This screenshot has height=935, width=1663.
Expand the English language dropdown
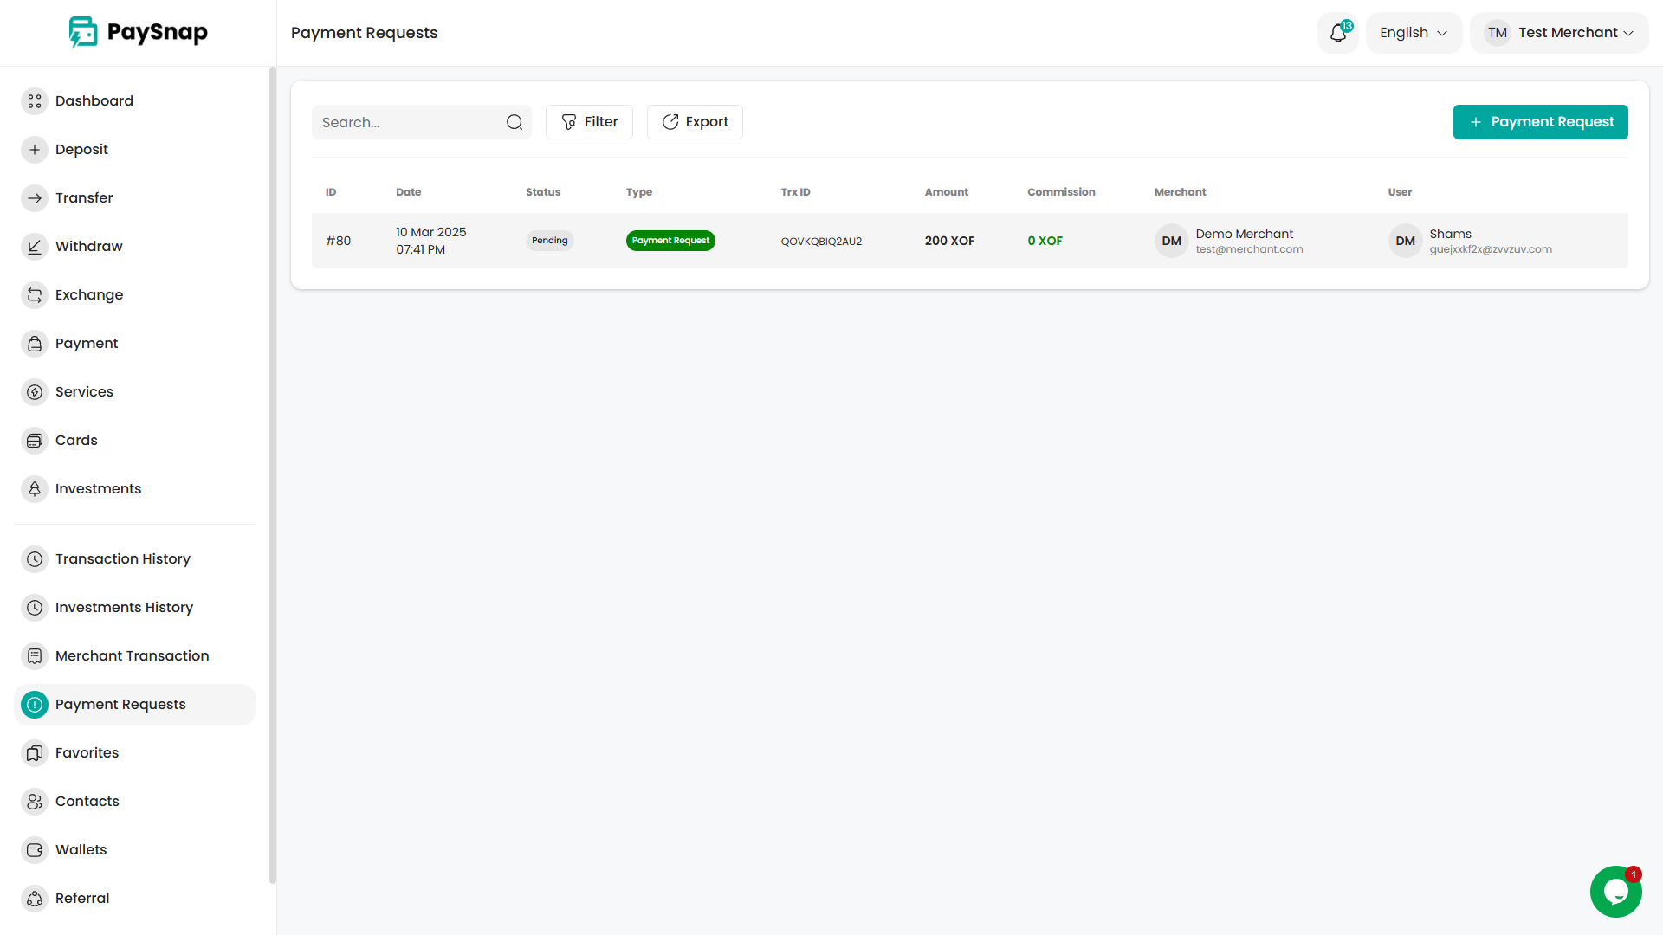pos(1413,33)
